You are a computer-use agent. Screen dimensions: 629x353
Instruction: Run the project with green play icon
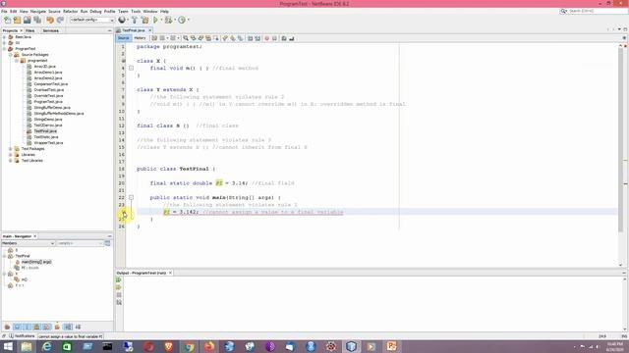(x=155, y=20)
